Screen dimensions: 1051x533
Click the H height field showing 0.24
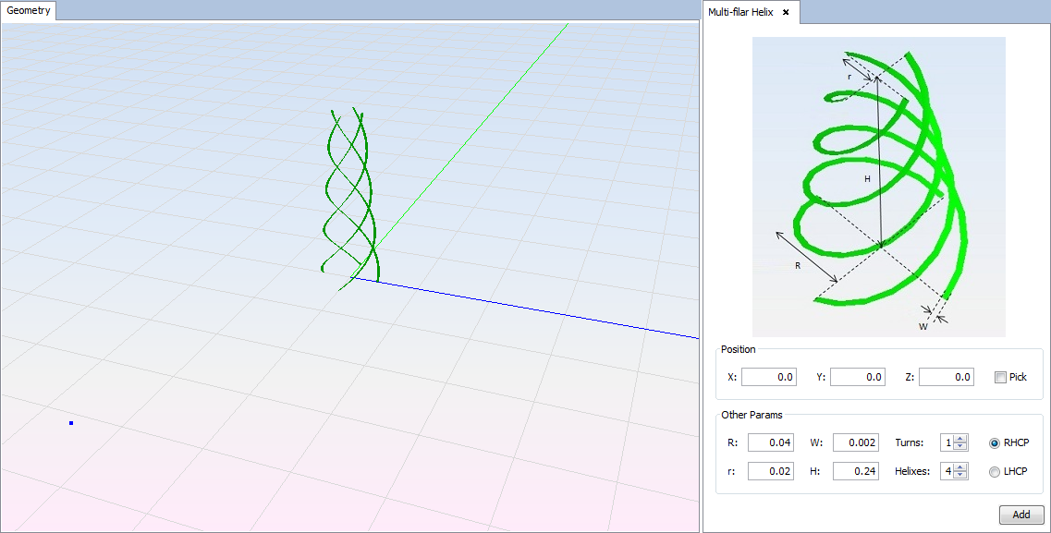[x=855, y=472]
